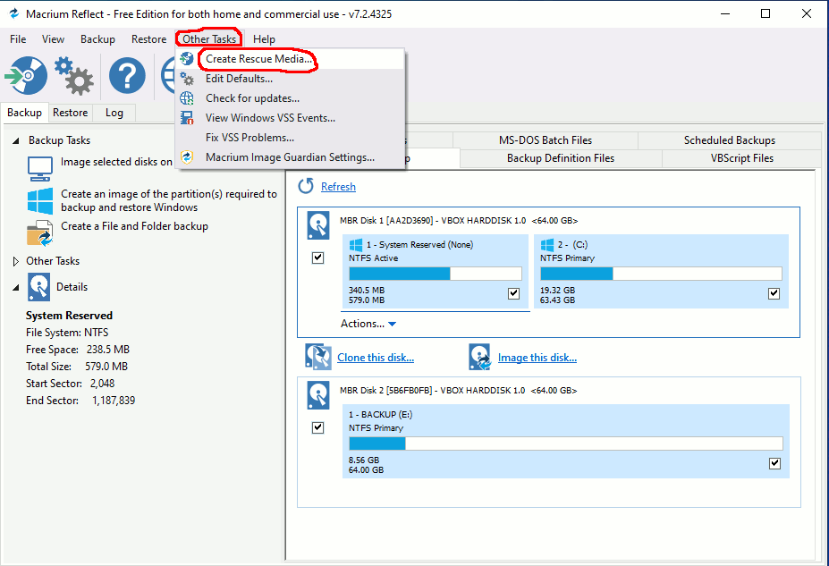The height and width of the screenshot is (566, 829).
Task: Open the MS-DOS Batch Files tab
Action: pos(546,140)
